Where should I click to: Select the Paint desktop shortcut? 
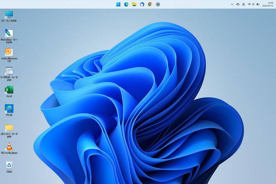click(9, 110)
